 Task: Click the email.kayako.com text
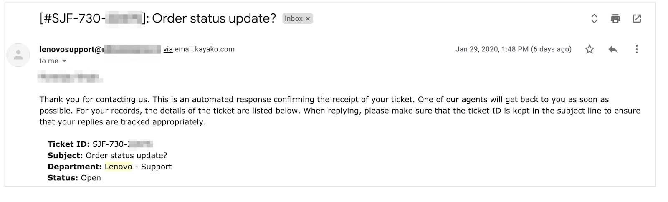(205, 49)
